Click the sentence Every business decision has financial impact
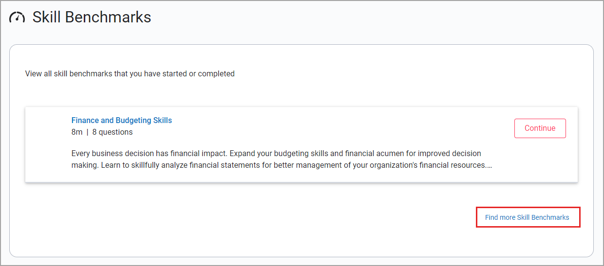Screen dimensions: 604x266 click(x=149, y=154)
